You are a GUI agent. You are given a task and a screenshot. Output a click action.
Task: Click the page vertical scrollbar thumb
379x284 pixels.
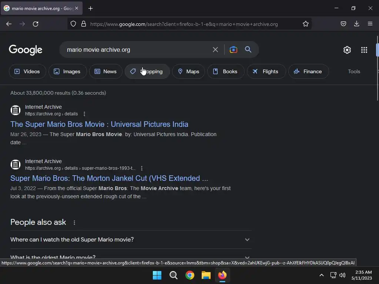coord(377,68)
